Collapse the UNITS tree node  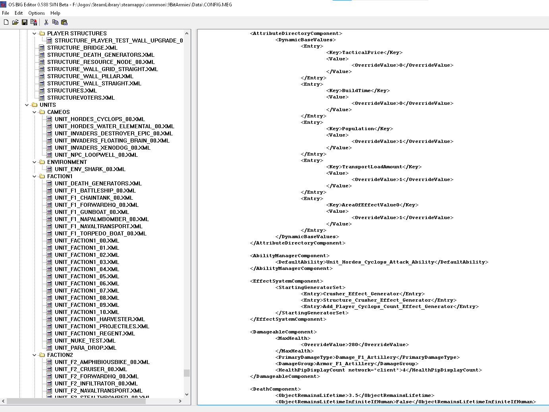[27, 105]
